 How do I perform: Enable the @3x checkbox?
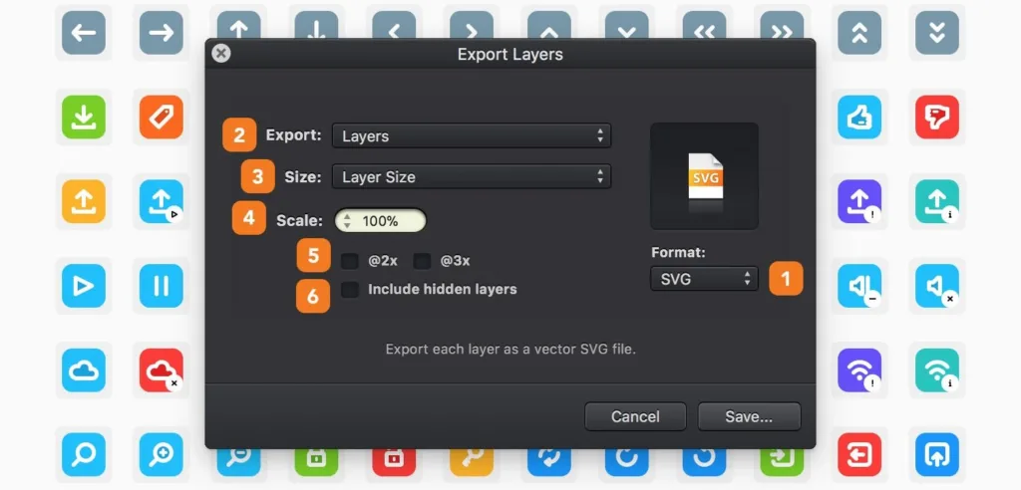pos(423,261)
